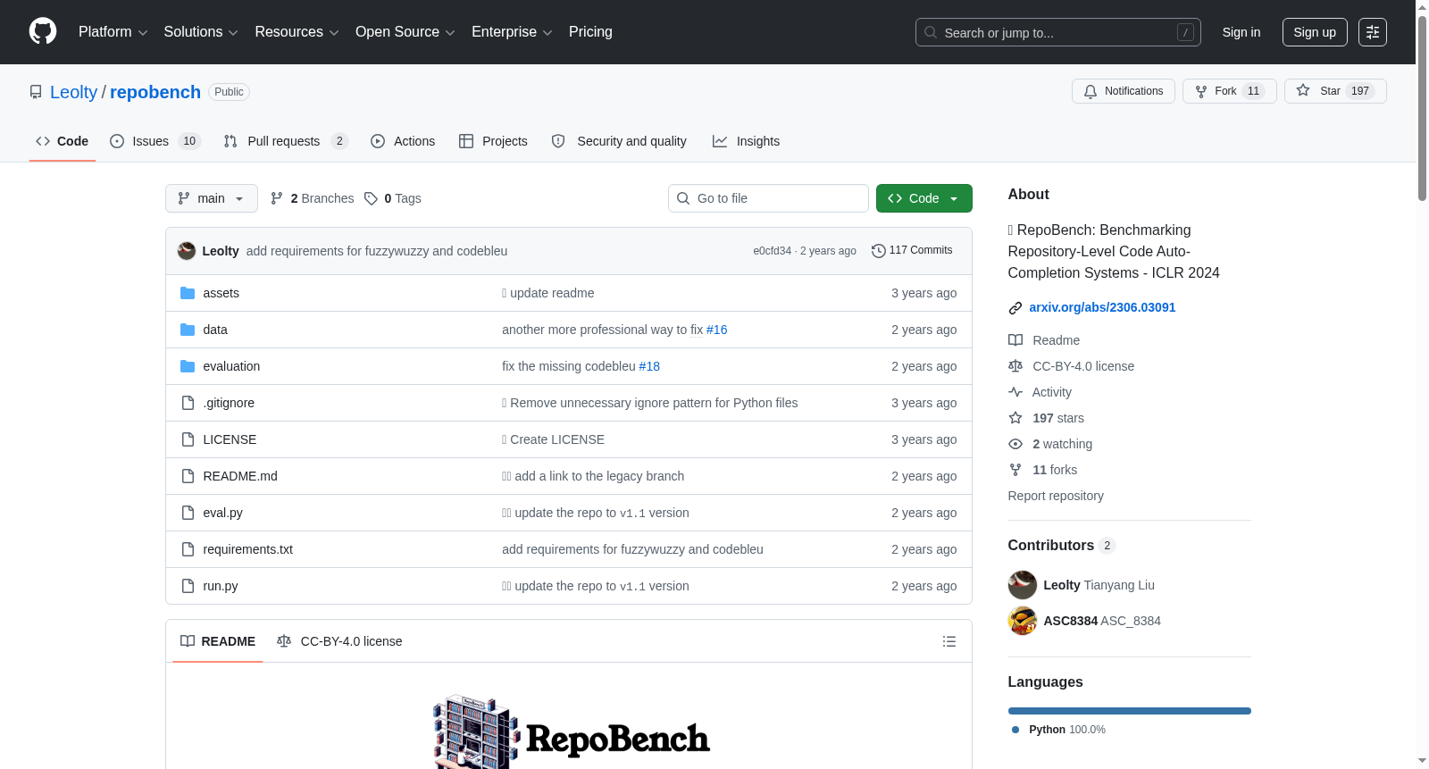Click the run.py file icon
The width and height of the screenshot is (1429, 769).
(x=188, y=586)
